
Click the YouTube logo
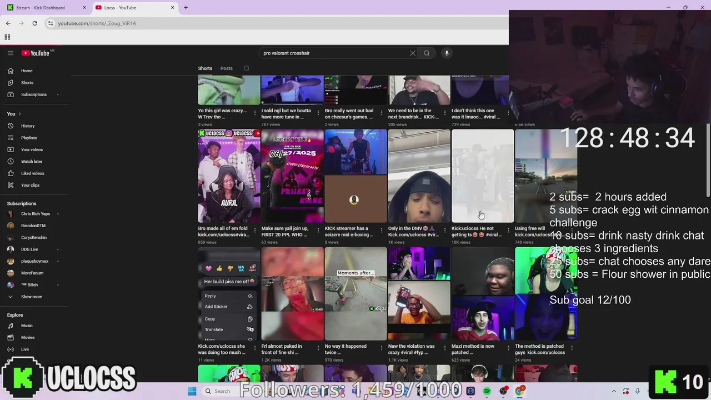point(36,53)
